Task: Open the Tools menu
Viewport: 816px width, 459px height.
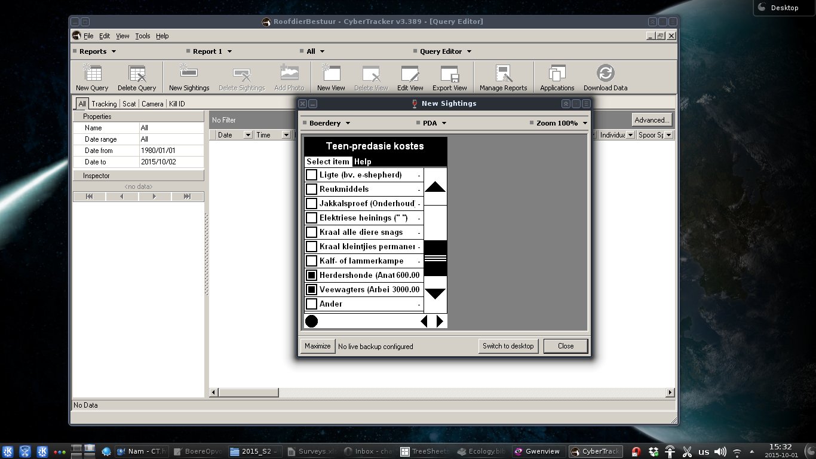Action: pos(142,36)
